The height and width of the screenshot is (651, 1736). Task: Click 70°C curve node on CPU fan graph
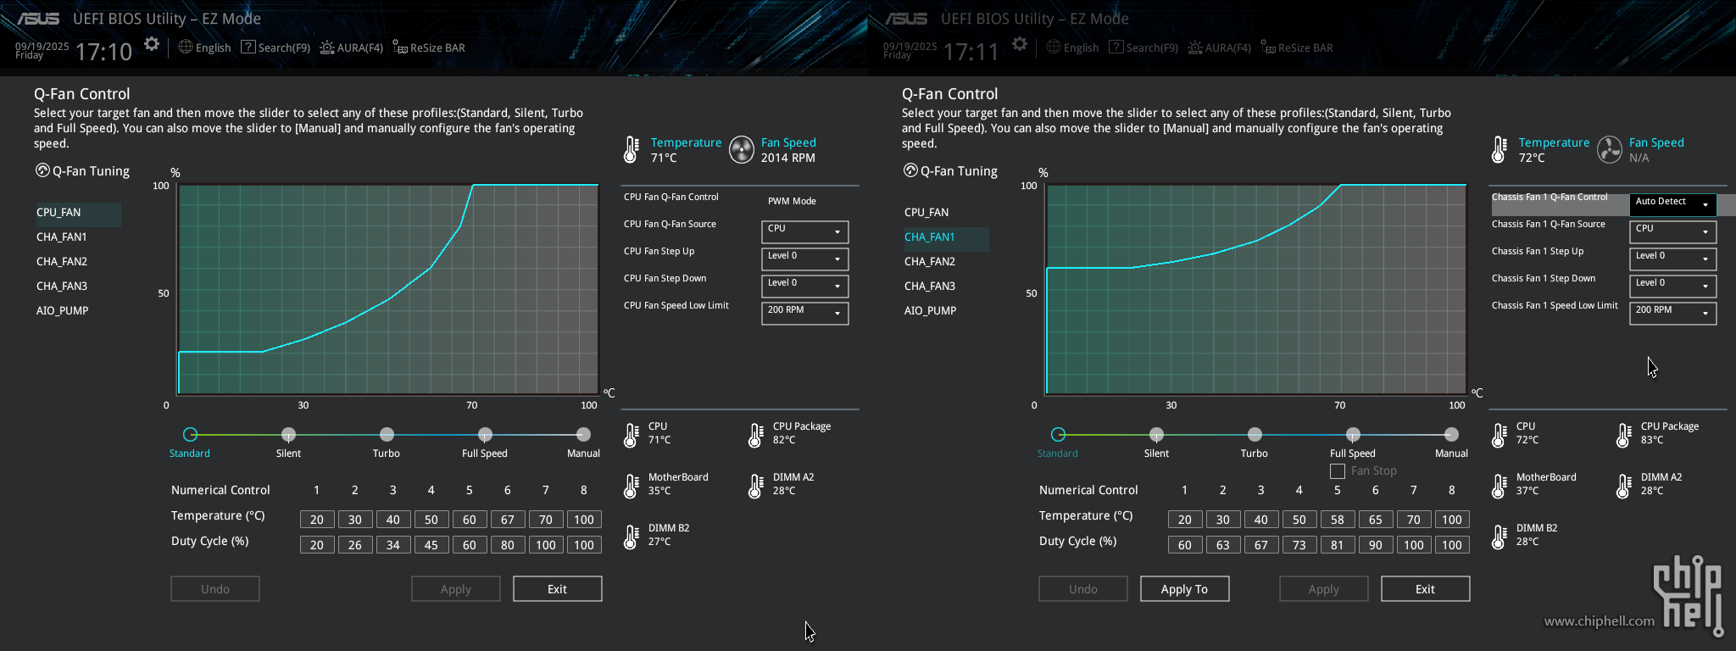pos(473,185)
